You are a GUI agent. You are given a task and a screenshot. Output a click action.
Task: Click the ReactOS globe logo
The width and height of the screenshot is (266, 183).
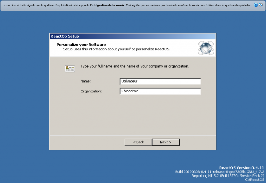click(x=205, y=48)
